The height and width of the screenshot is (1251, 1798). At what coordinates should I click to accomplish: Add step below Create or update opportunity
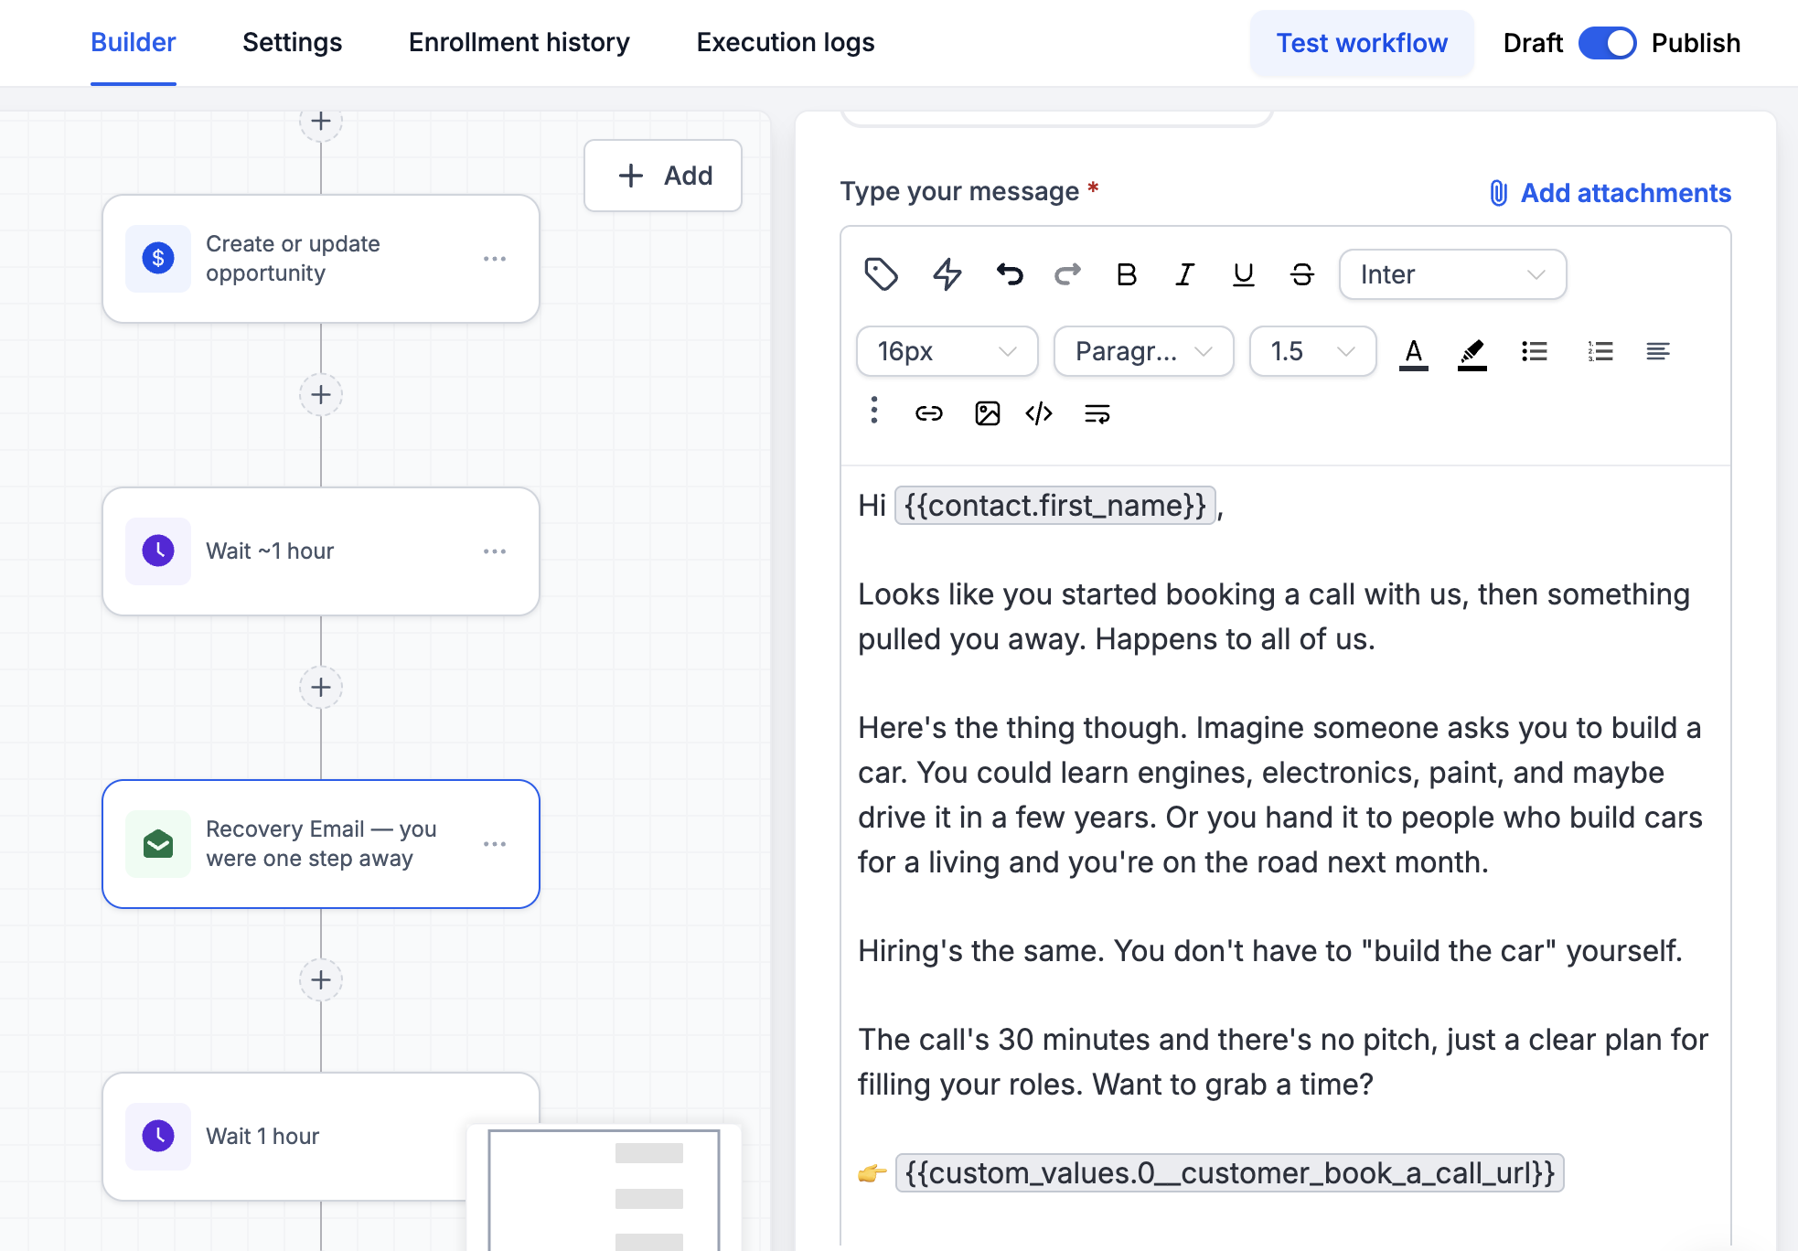pos(321,395)
